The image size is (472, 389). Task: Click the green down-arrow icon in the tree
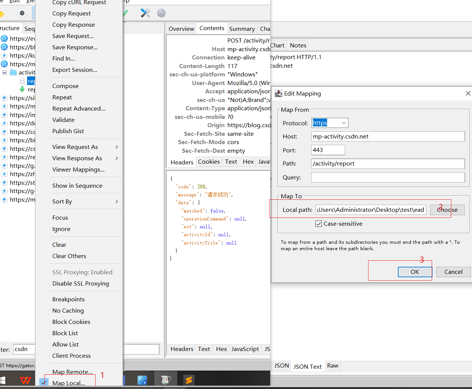[22, 90]
